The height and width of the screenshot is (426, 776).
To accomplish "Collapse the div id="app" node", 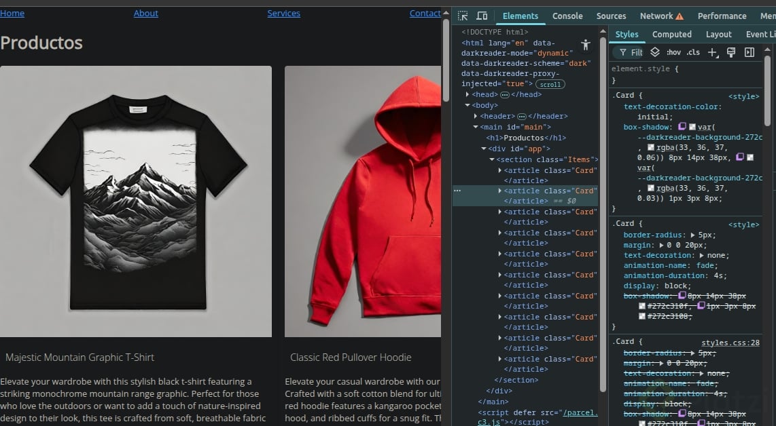I will 484,149.
